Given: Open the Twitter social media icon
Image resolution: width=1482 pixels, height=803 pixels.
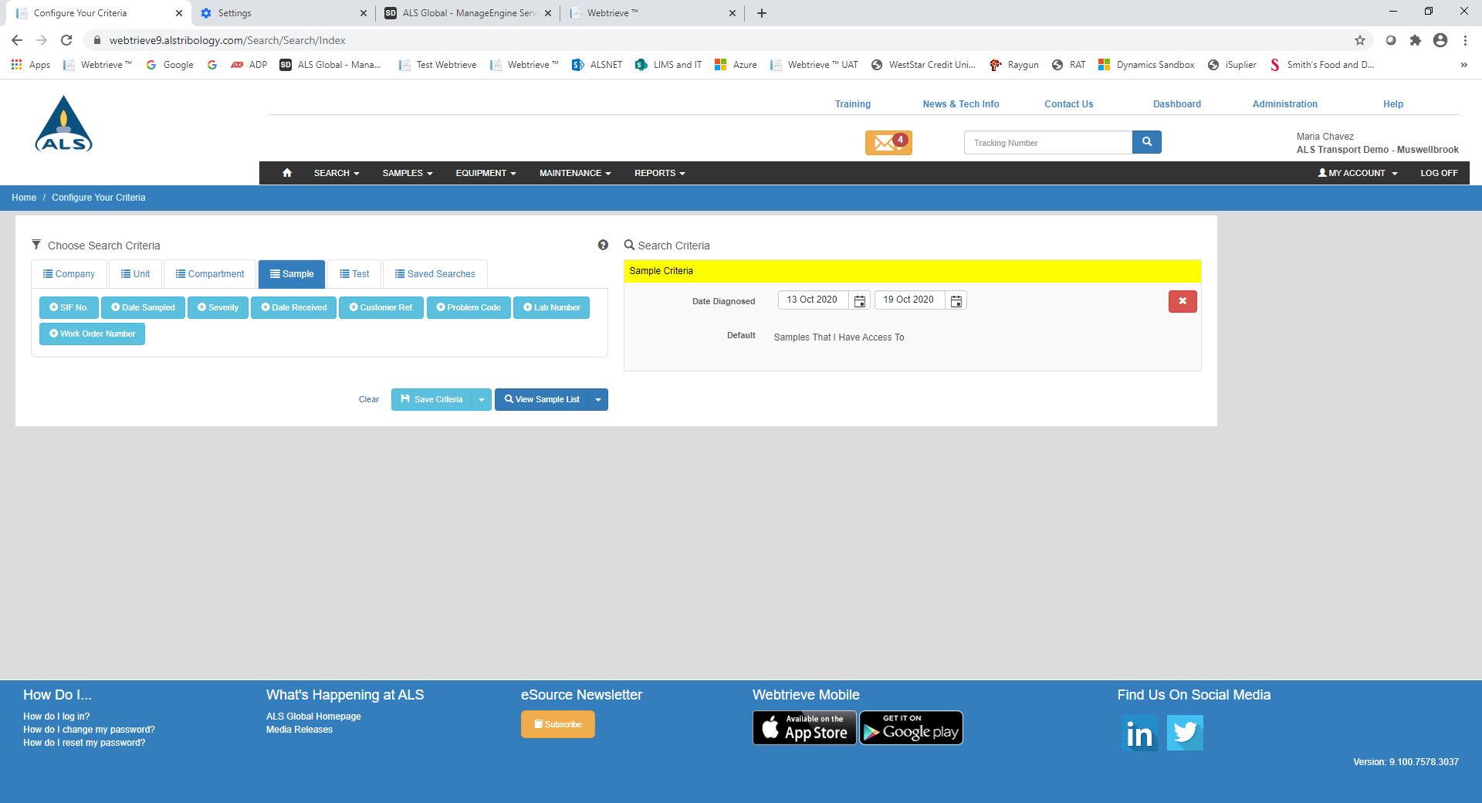Looking at the screenshot, I should click(1184, 733).
